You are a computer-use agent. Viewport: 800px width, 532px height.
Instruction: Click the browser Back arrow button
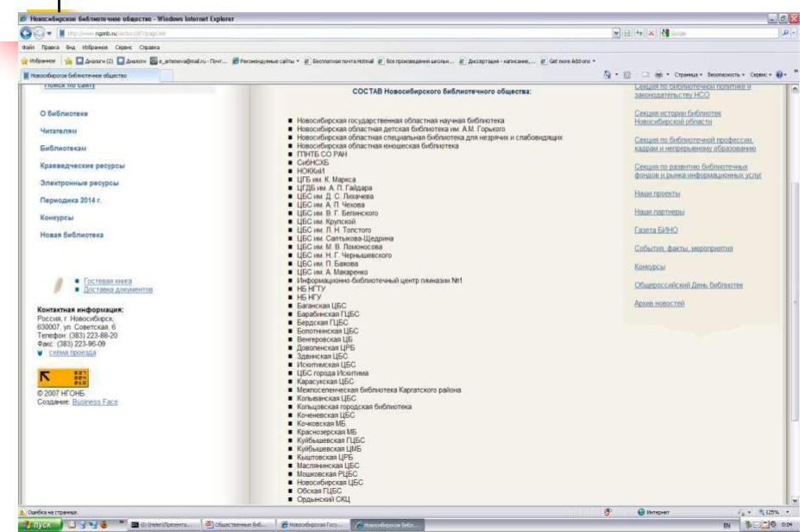pos(26,33)
